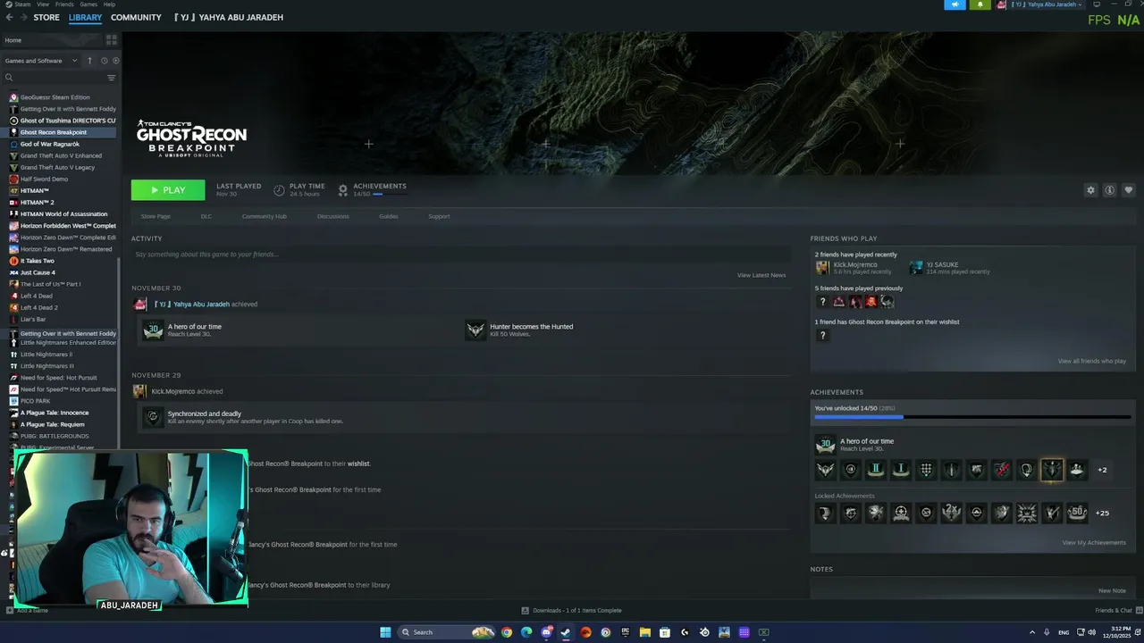Image resolution: width=1144 pixels, height=643 pixels.
Task: Click the sort order up arrow icon
Action: click(89, 61)
